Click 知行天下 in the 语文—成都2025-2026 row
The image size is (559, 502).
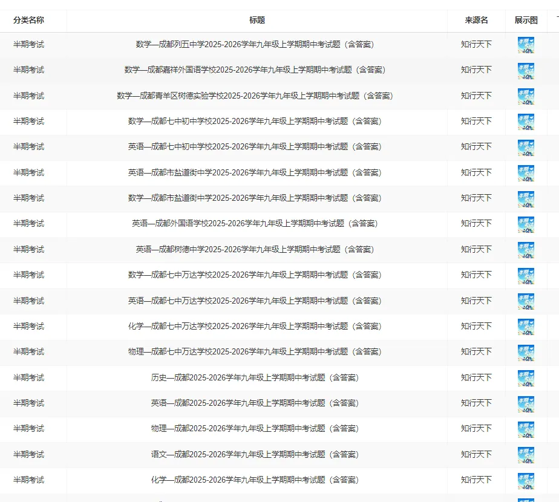[x=476, y=454]
